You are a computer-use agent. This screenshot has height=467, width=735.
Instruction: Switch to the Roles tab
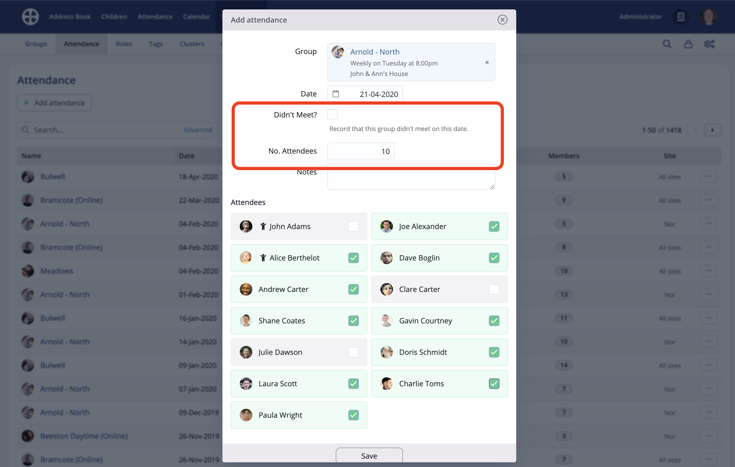124,44
